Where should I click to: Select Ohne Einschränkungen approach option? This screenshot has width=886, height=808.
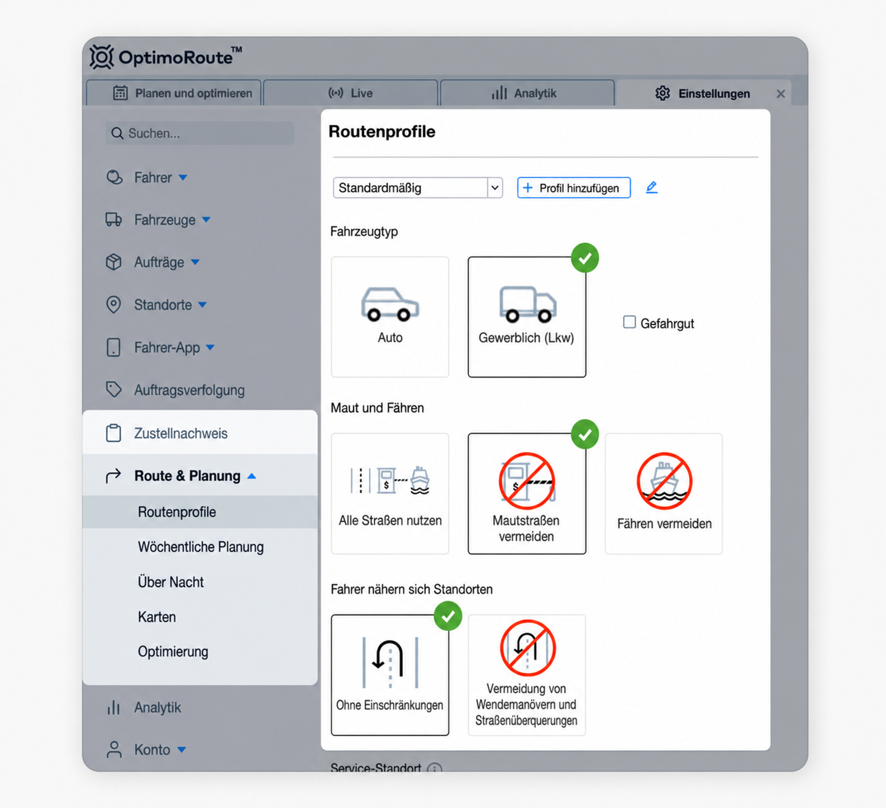(x=390, y=675)
